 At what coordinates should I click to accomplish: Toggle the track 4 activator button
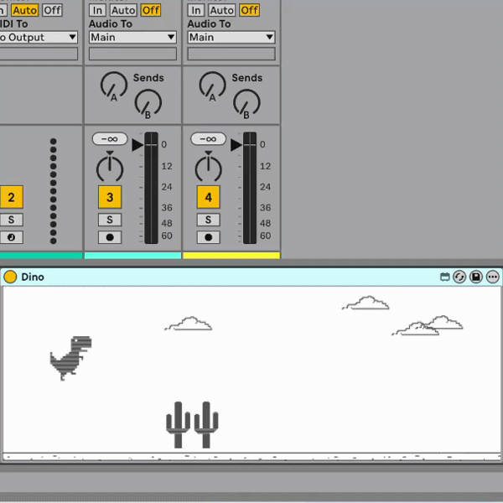(x=208, y=198)
